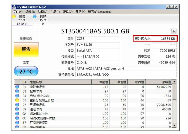Click the rotation rate value 7200 RPM
The image size is (188, 134).
coord(164,51)
